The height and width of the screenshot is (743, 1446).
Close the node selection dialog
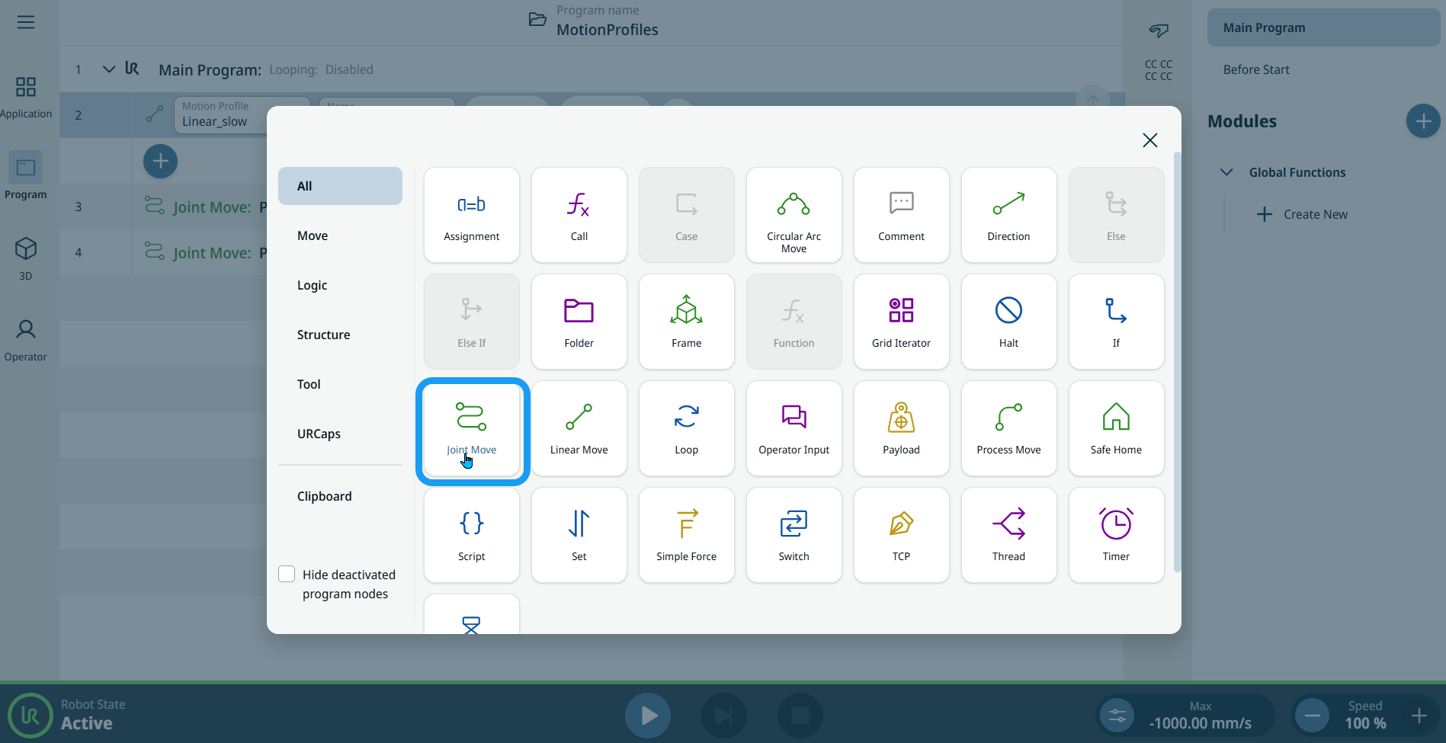1149,140
